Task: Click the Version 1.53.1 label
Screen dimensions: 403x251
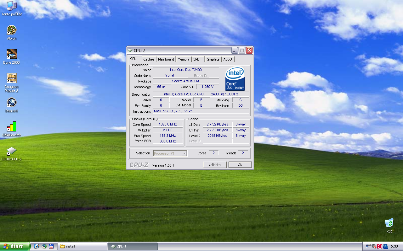Action: (x=163, y=165)
